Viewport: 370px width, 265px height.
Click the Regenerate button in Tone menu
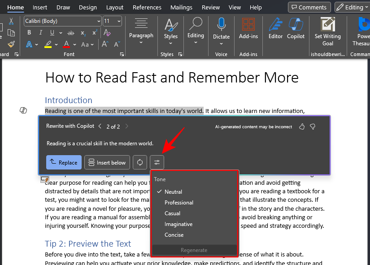[194, 250]
